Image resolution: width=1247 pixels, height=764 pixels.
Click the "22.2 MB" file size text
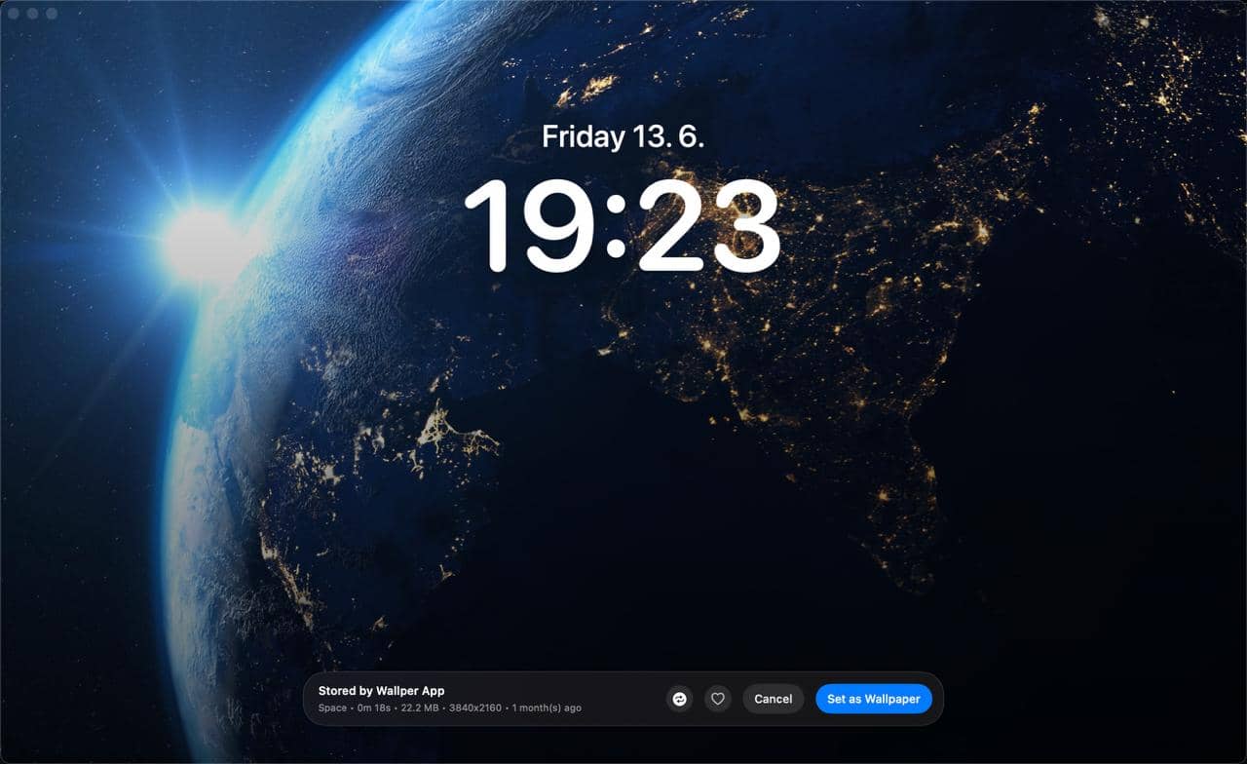(x=420, y=707)
